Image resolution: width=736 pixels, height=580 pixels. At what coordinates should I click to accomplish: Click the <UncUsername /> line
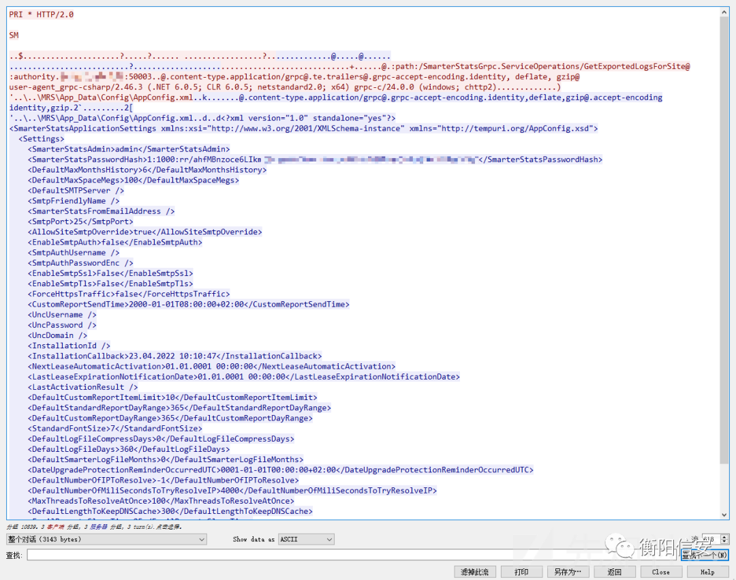pos(62,314)
